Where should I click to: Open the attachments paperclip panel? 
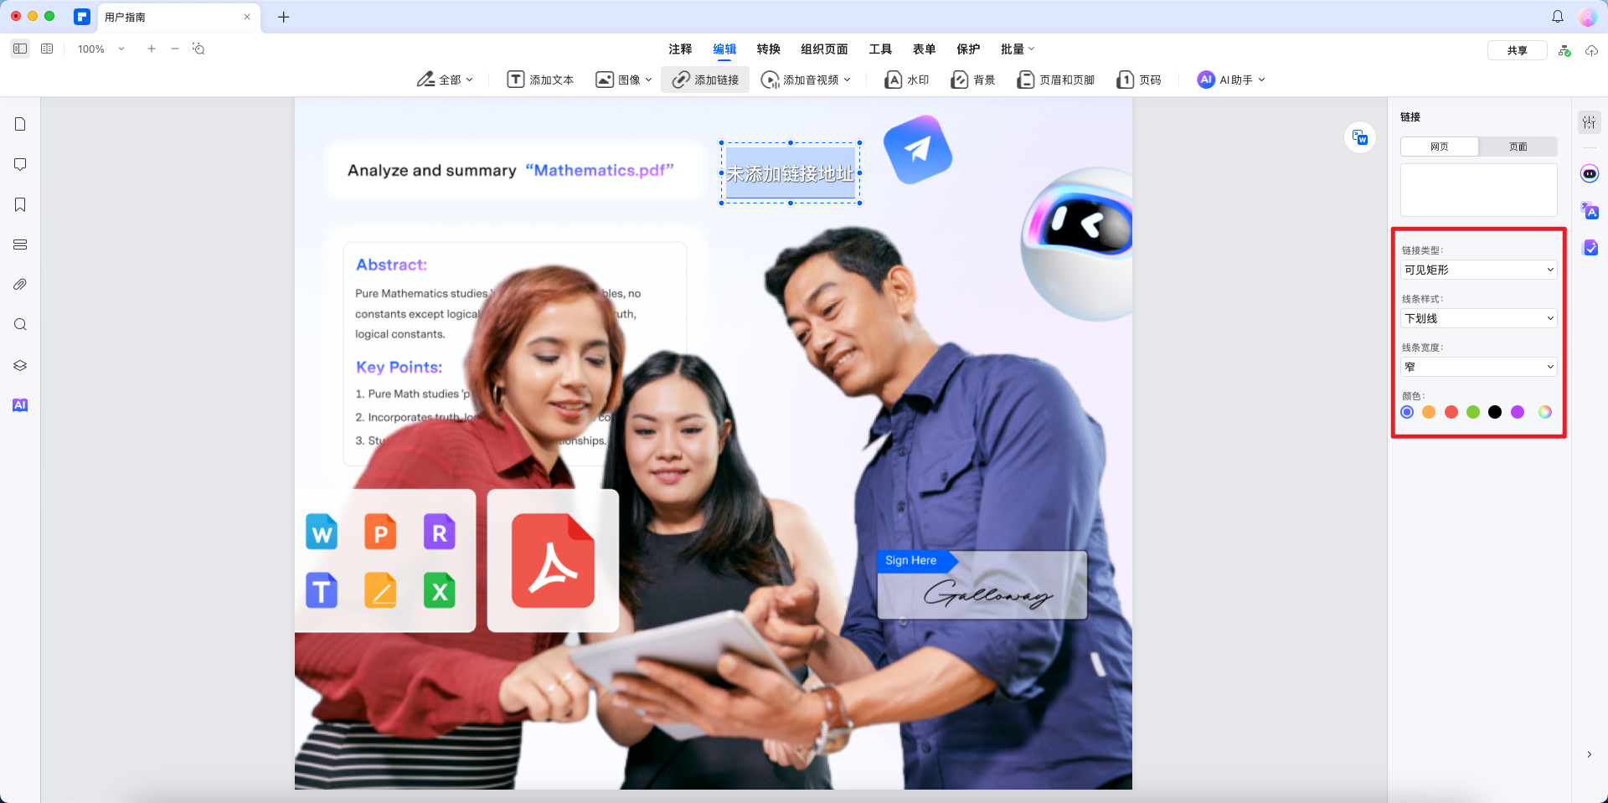pyautogui.click(x=20, y=285)
